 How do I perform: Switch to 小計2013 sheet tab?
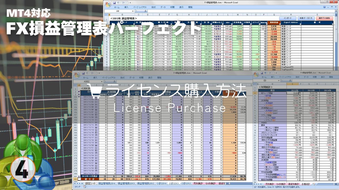click(174, 183)
